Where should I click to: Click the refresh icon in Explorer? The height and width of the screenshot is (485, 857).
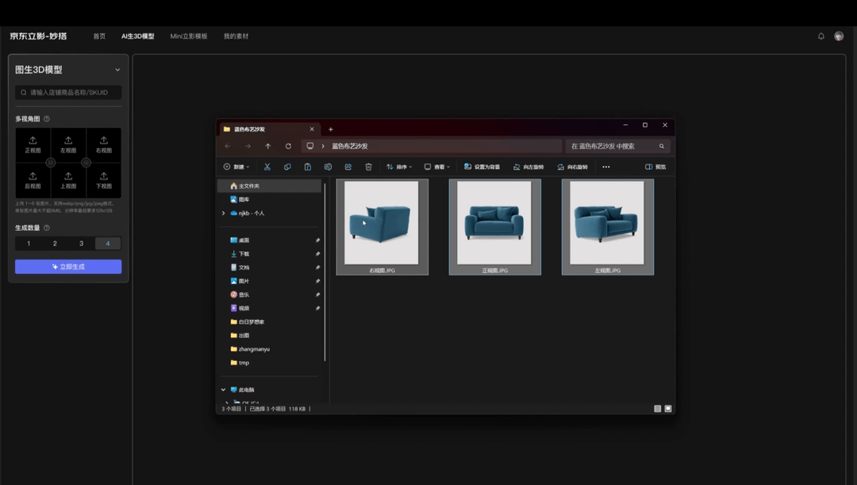click(x=288, y=146)
